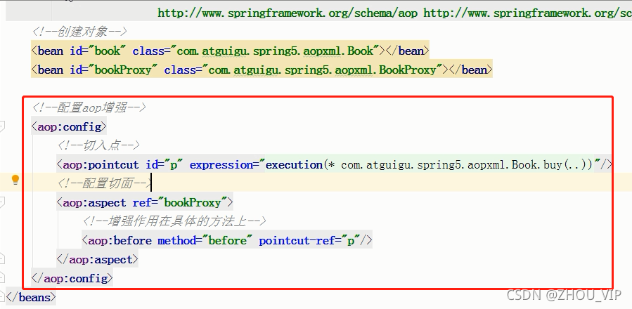Click class value com.atguigu.spring5.aopxml.BookProxy
Viewport: 632px width, 309px height.
pyautogui.click(x=323, y=70)
